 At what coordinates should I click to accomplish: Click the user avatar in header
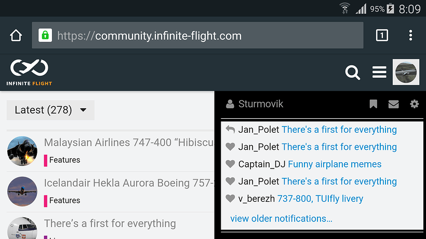[406, 72]
